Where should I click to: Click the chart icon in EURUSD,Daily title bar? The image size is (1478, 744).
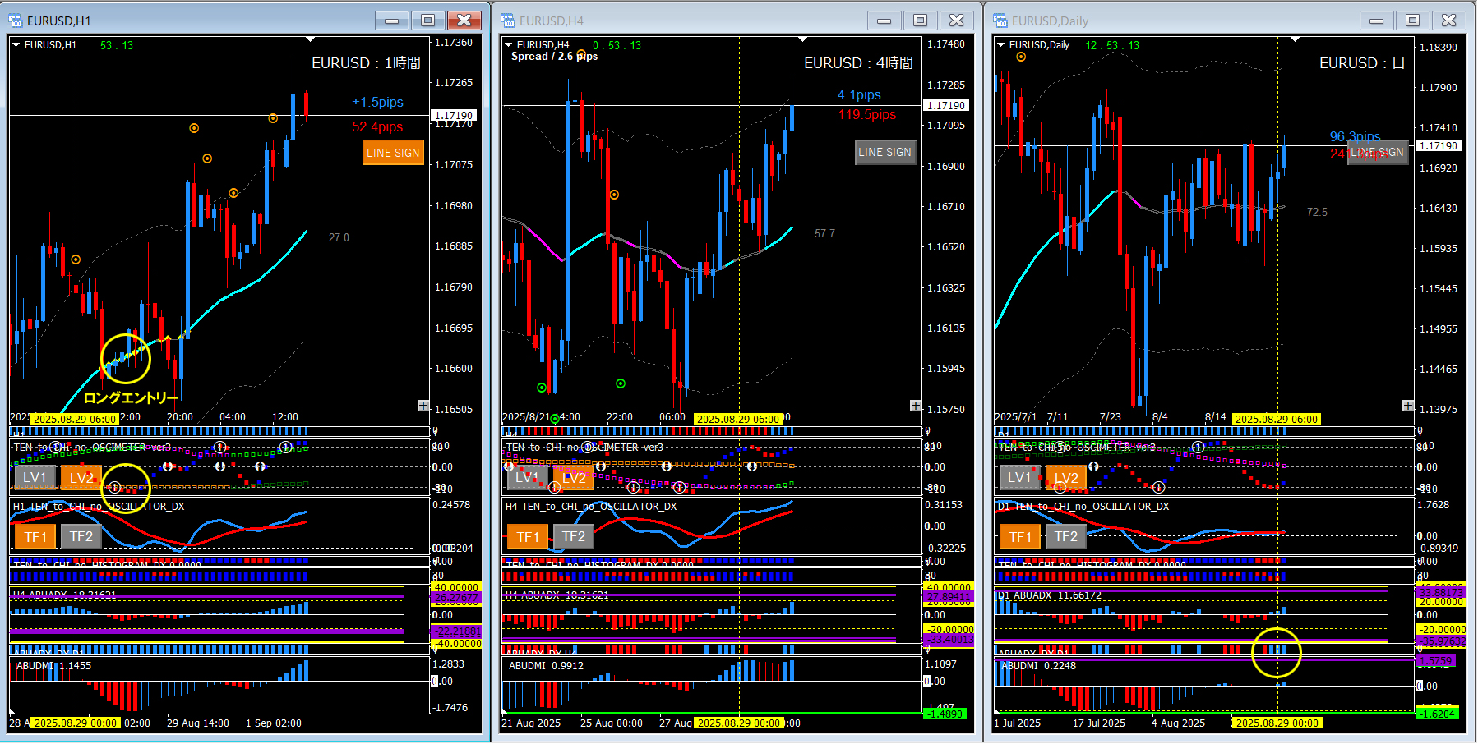[1000, 21]
